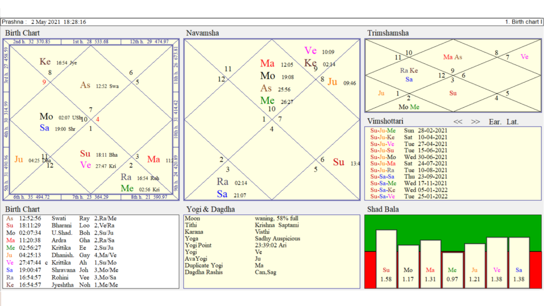
Task: Click the Sa Shravana row in table
Action: click(x=63, y=270)
